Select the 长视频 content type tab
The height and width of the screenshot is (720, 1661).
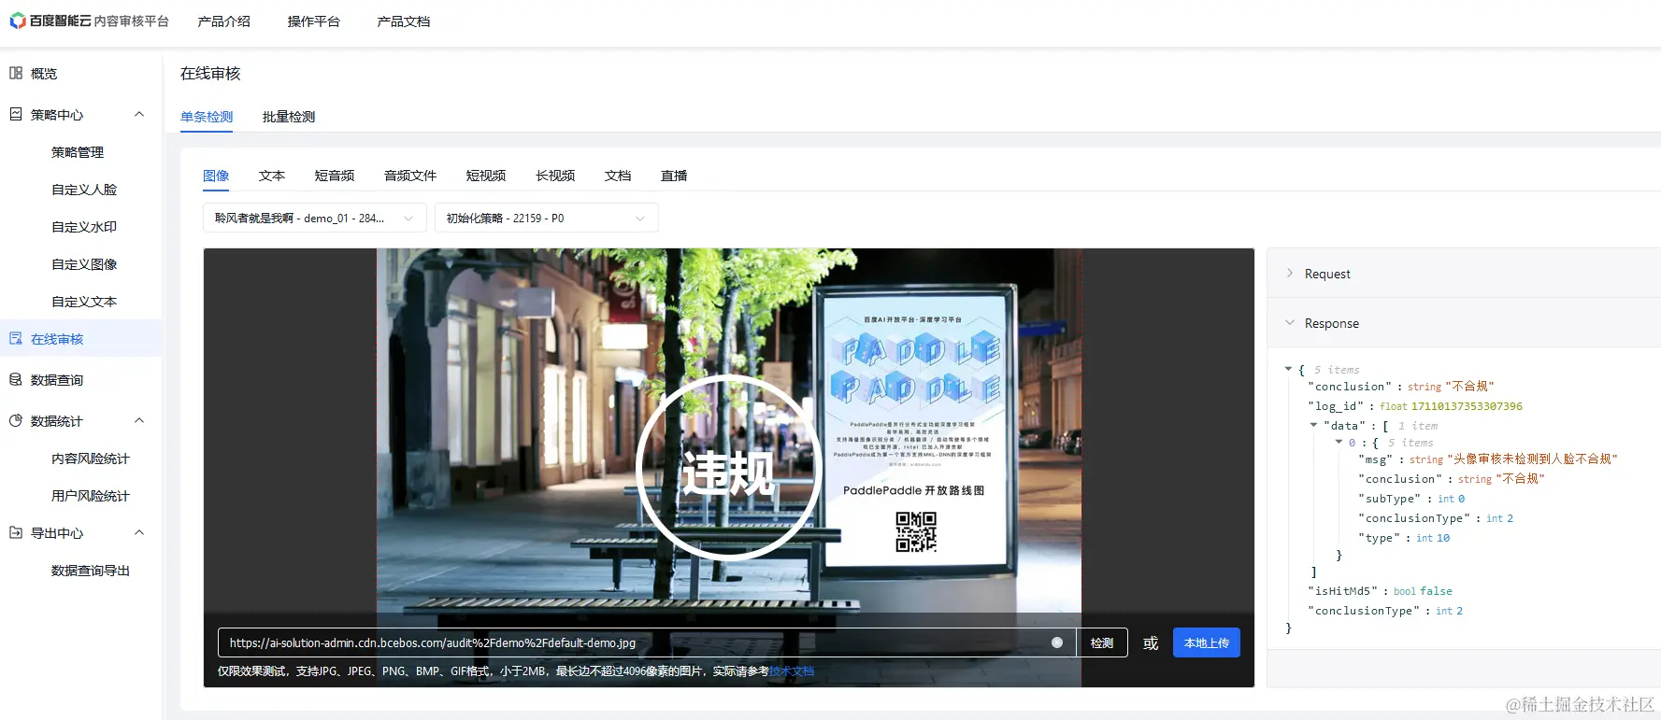click(555, 176)
